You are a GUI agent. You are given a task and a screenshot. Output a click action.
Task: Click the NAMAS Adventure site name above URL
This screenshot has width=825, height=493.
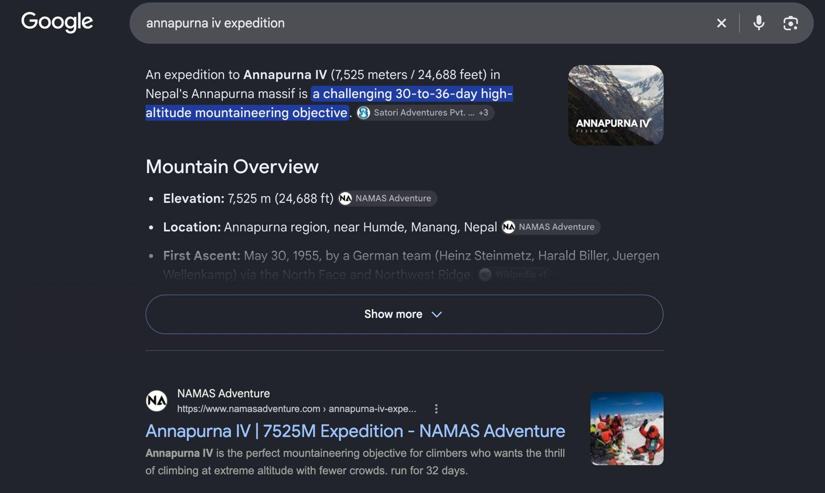click(223, 394)
